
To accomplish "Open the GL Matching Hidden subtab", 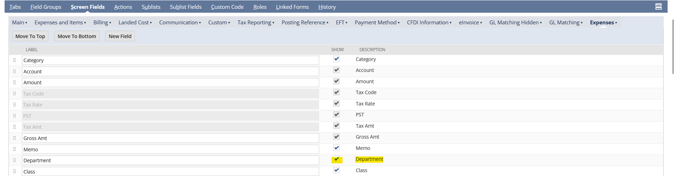I will (514, 22).
